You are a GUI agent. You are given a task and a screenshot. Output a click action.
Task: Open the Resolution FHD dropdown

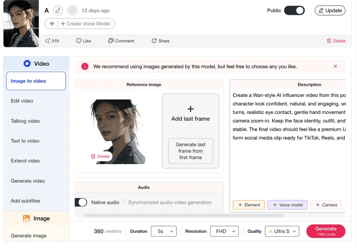pyautogui.click(x=224, y=231)
